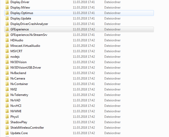The width and height of the screenshot is (169, 137).
Task: Select the Display.Driver folder name
Action: pyautogui.click(x=20, y=2)
